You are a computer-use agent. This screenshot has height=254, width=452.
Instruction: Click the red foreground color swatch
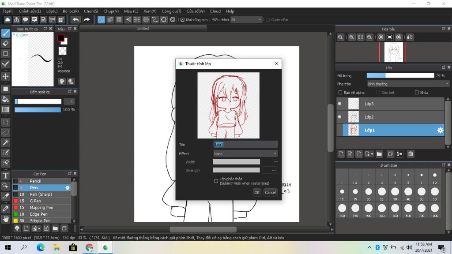[61, 38]
